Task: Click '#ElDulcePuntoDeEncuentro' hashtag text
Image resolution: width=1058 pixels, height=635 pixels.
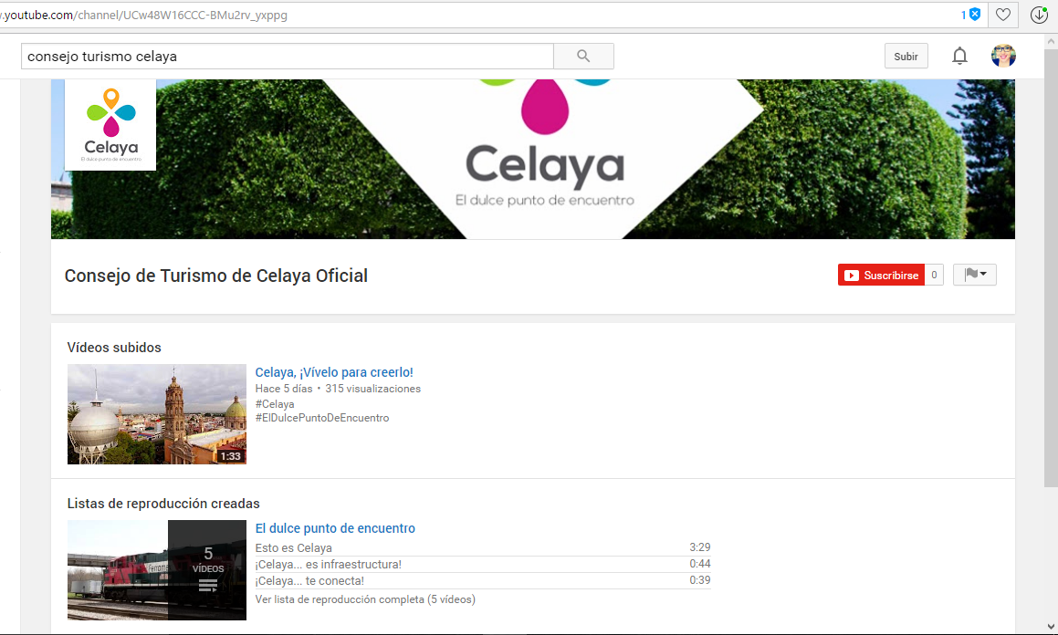Action: 322,418
